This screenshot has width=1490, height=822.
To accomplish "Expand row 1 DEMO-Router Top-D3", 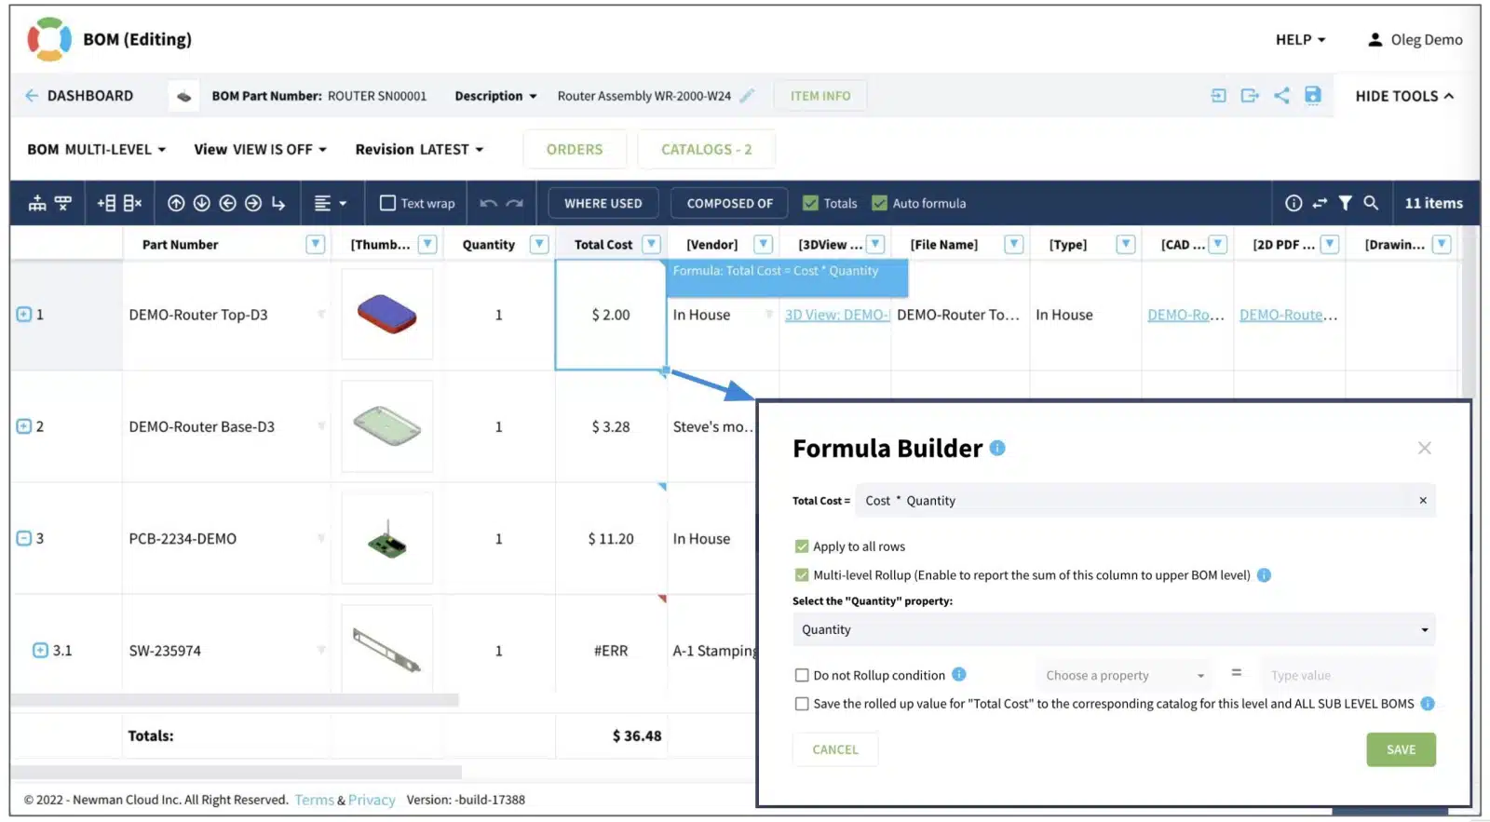I will point(24,315).
